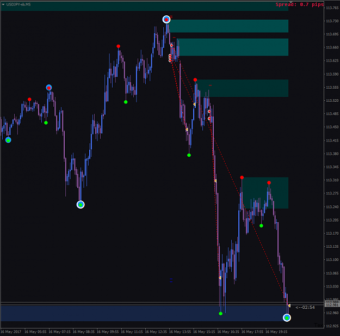
Task: Select the blue-ringed green dot at the chart start
Action: (x=8, y=140)
